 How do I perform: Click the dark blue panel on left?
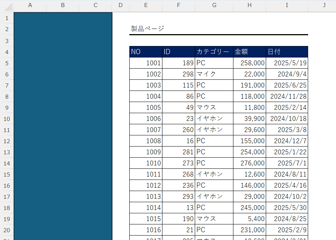pos(62,126)
